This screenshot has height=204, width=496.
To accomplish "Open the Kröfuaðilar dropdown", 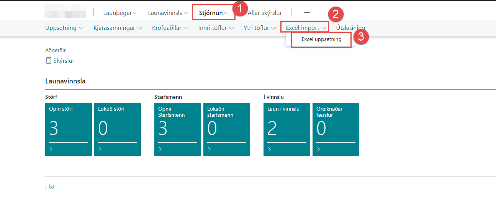I will (170, 28).
